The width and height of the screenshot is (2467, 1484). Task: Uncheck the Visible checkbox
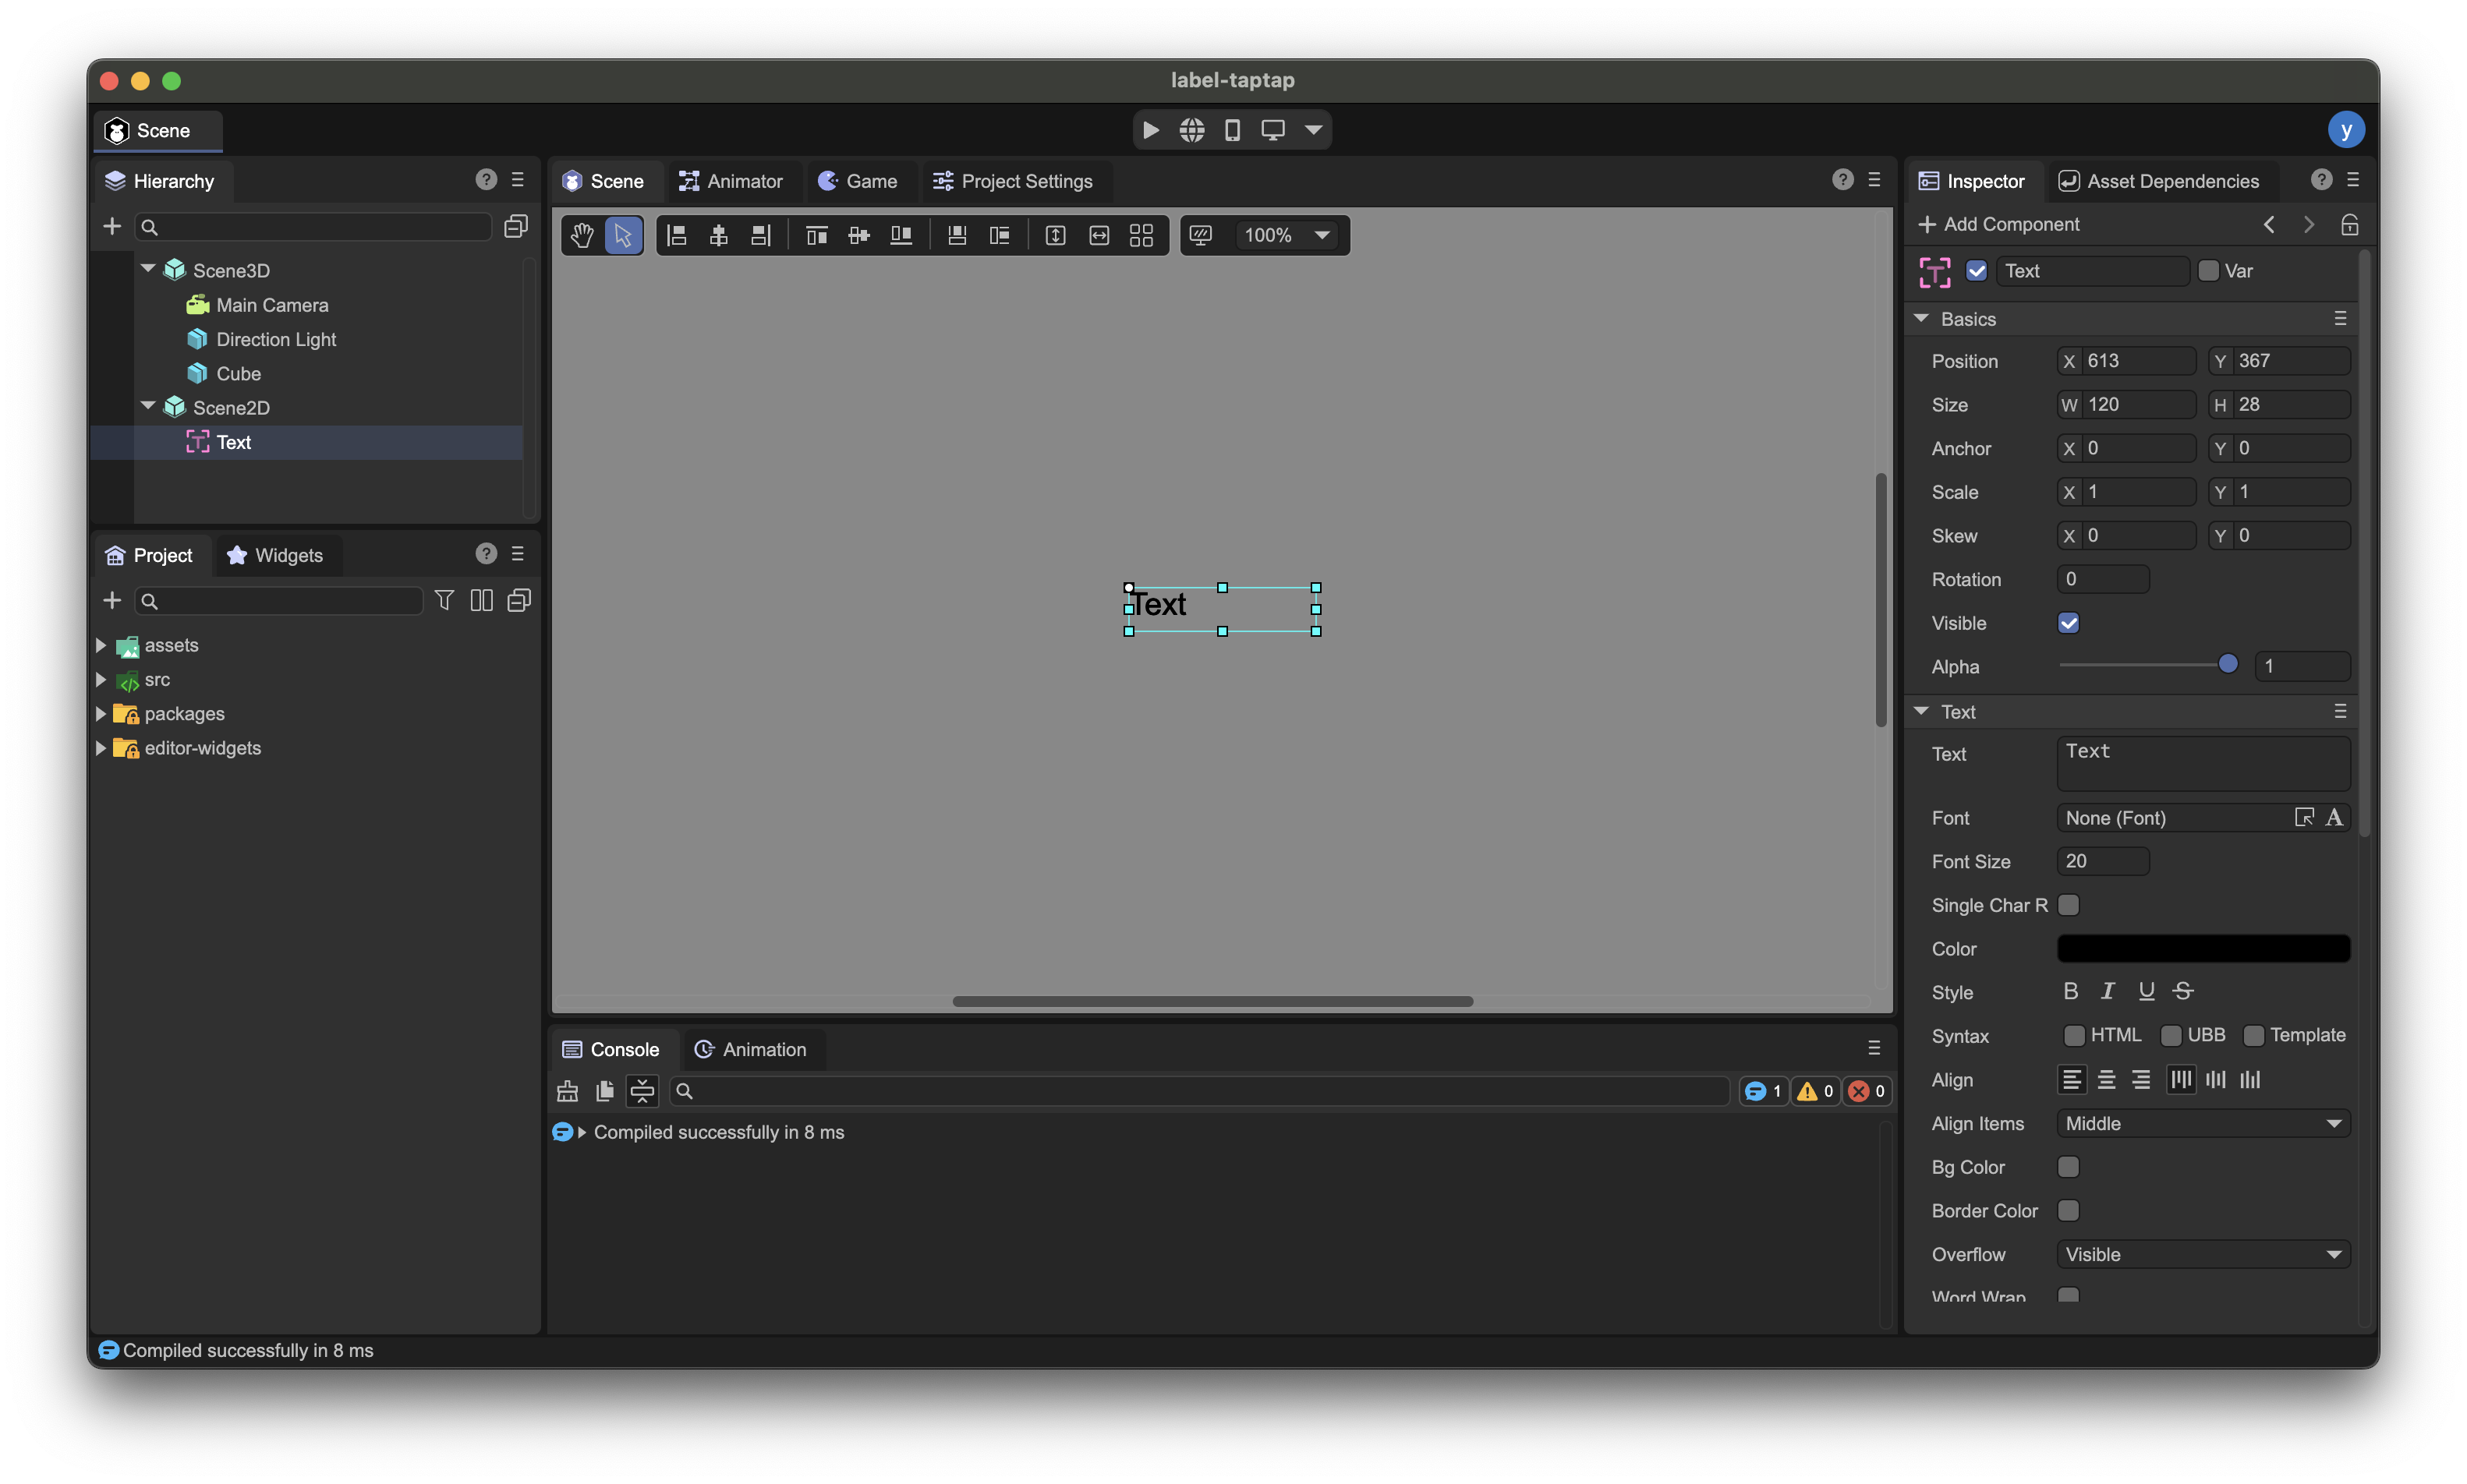click(x=2068, y=623)
